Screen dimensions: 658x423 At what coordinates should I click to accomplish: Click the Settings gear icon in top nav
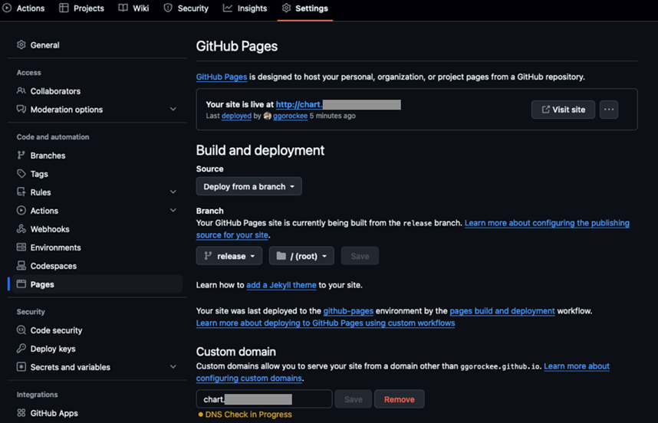coord(286,8)
